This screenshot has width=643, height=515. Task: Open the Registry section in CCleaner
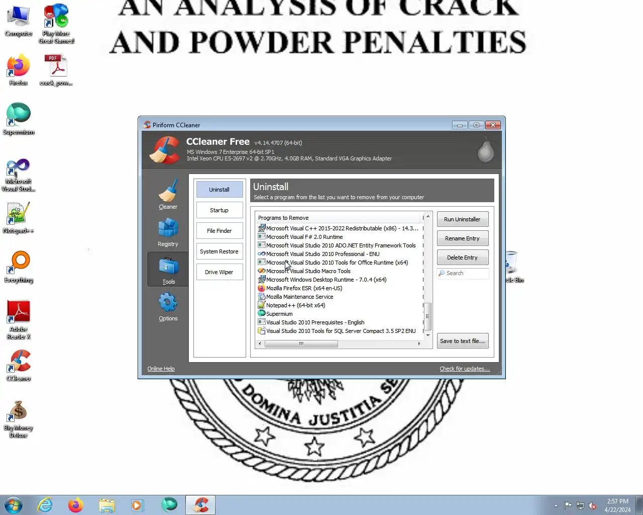click(x=168, y=232)
